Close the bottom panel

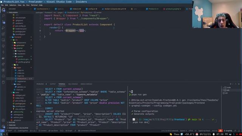[239, 84]
